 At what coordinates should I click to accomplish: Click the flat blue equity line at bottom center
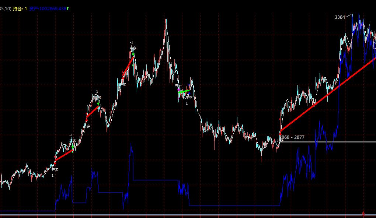(232, 205)
